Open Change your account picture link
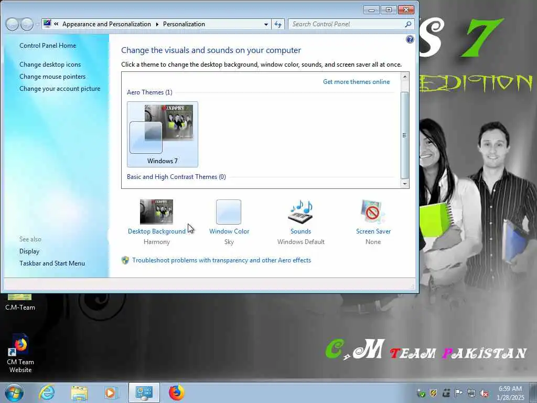This screenshot has height=403, width=537. pos(60,88)
